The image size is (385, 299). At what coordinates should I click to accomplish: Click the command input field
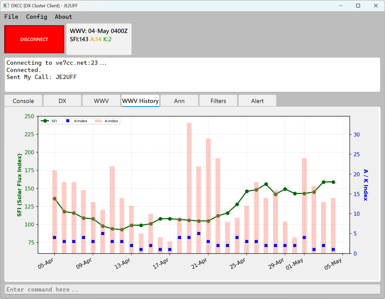coord(192,290)
